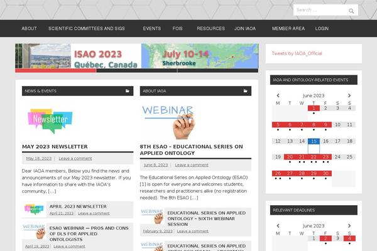Go to next month in events calendar

tap(349, 95)
